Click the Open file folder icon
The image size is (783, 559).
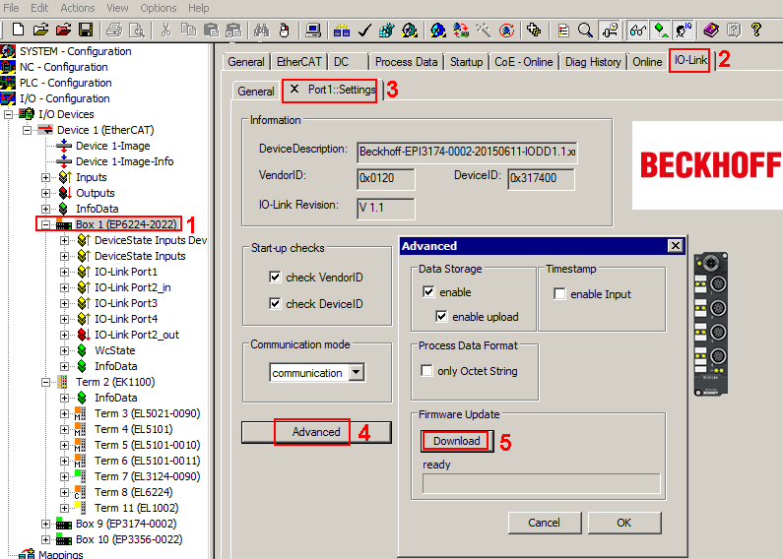tap(41, 30)
